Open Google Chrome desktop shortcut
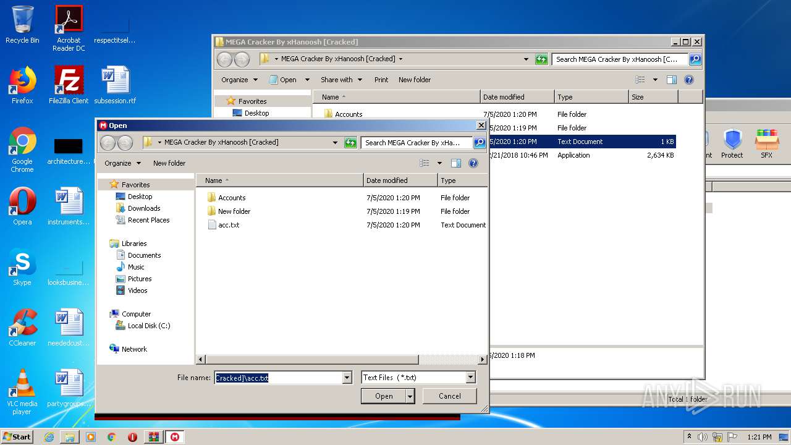The height and width of the screenshot is (445, 791). (22, 150)
